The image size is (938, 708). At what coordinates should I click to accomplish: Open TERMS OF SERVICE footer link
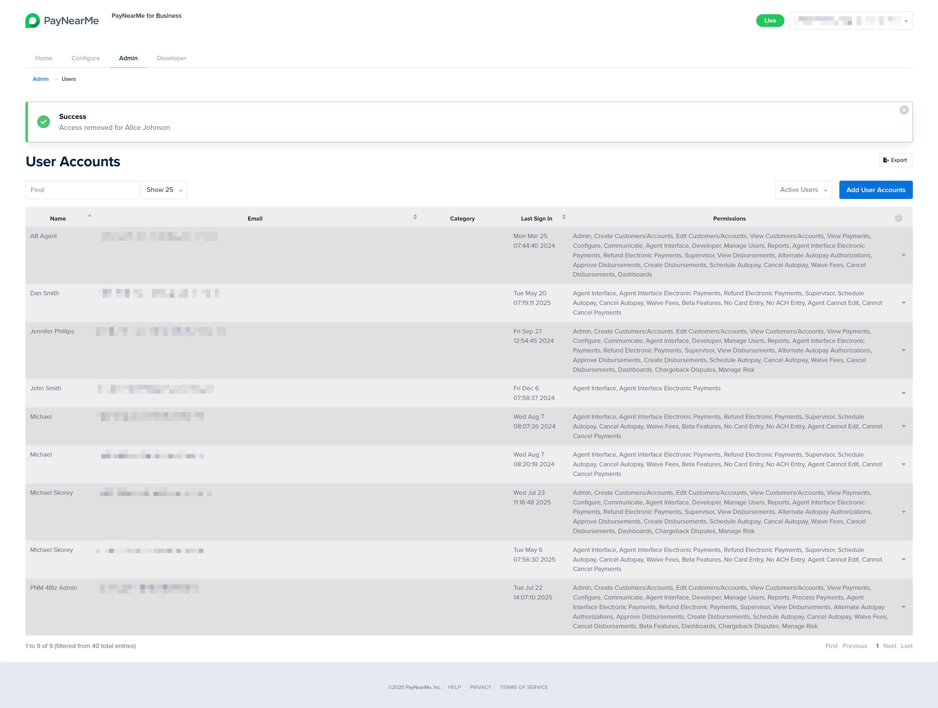click(x=524, y=687)
